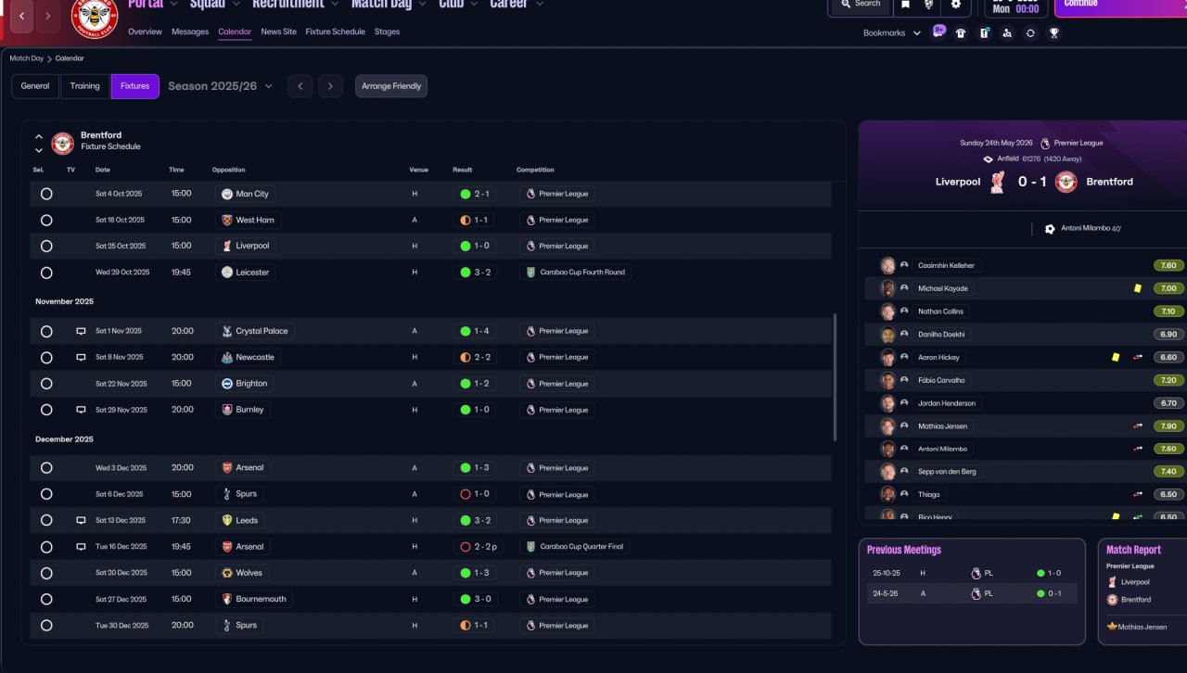Open the Fixture Schedule tab
The image size is (1187, 673).
click(335, 32)
